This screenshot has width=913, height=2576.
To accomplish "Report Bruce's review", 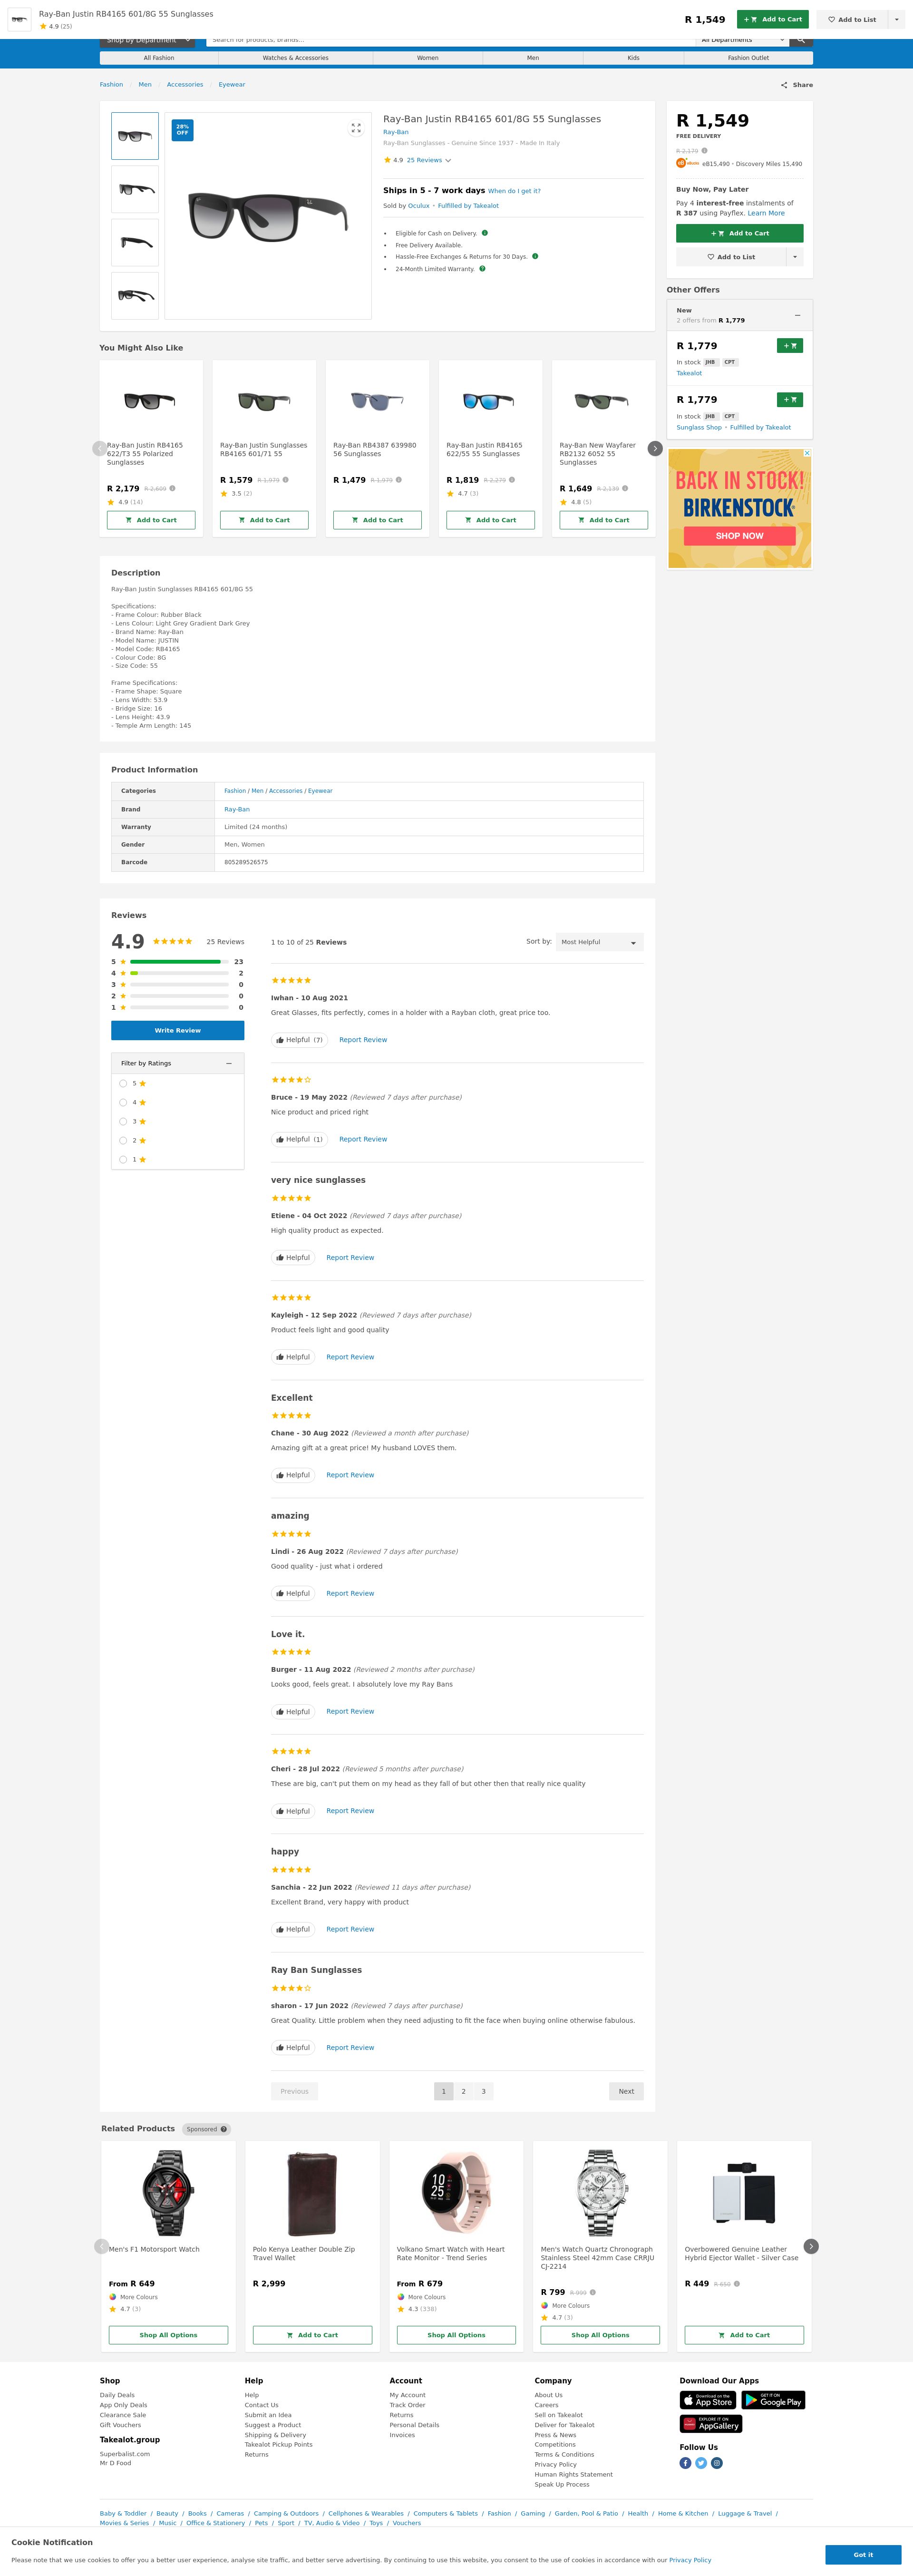I will pyautogui.click(x=363, y=1139).
